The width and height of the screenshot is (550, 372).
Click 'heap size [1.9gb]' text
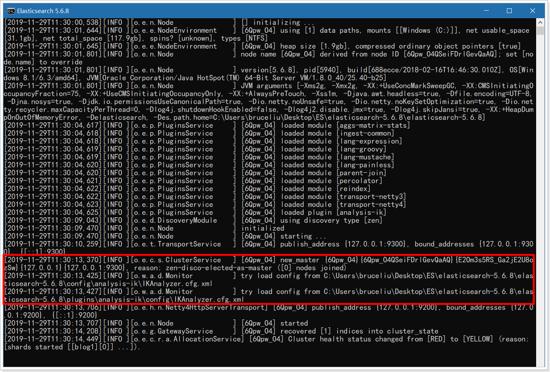tap(314, 46)
